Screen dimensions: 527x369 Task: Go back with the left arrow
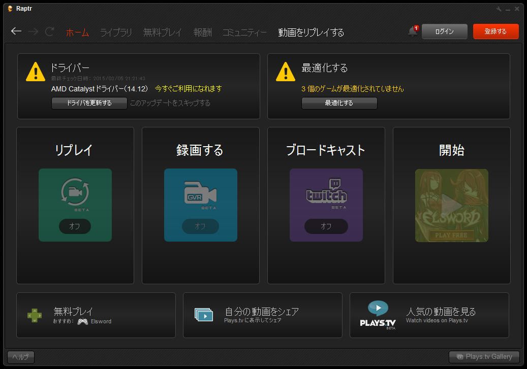[x=16, y=31]
